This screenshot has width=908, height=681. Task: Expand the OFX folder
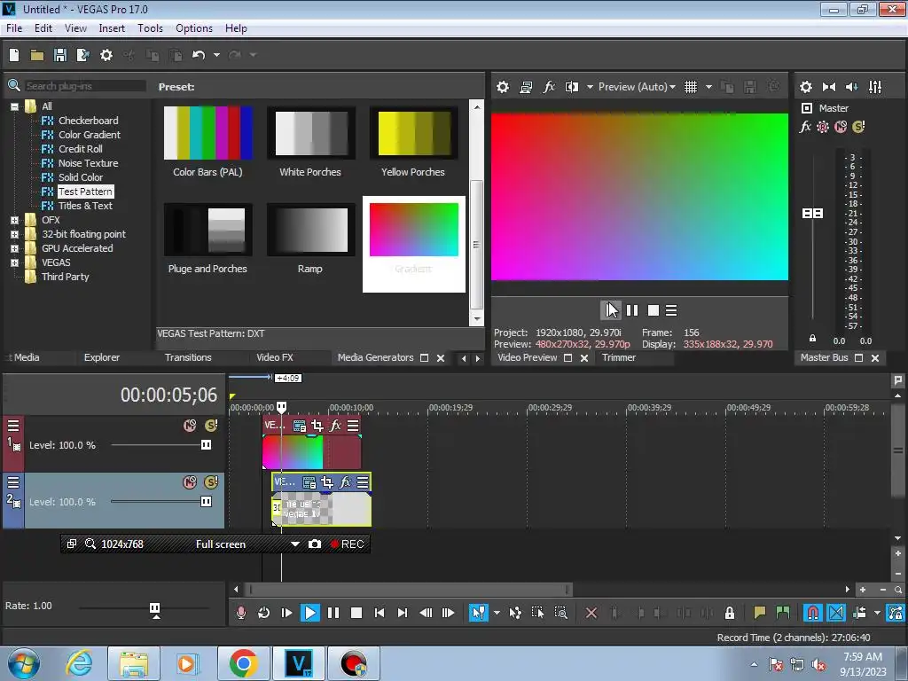coord(14,220)
